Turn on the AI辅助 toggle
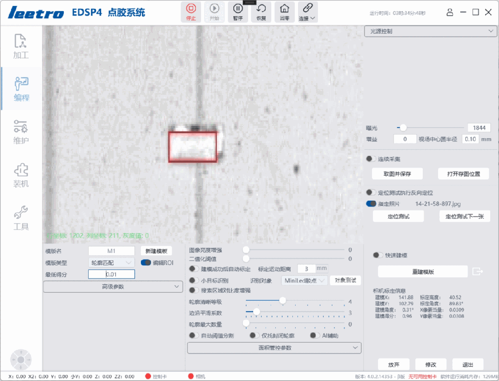Viewport: 499px width, 381px height. tap(315, 336)
